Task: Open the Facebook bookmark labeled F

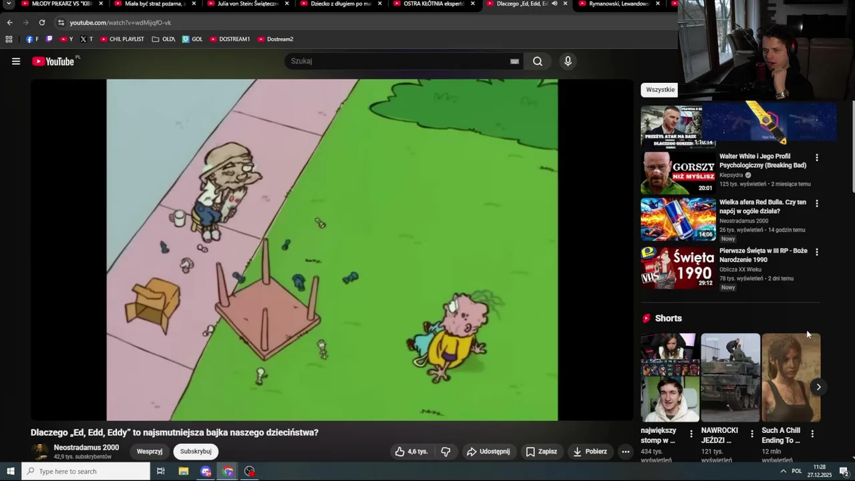Action: point(32,39)
